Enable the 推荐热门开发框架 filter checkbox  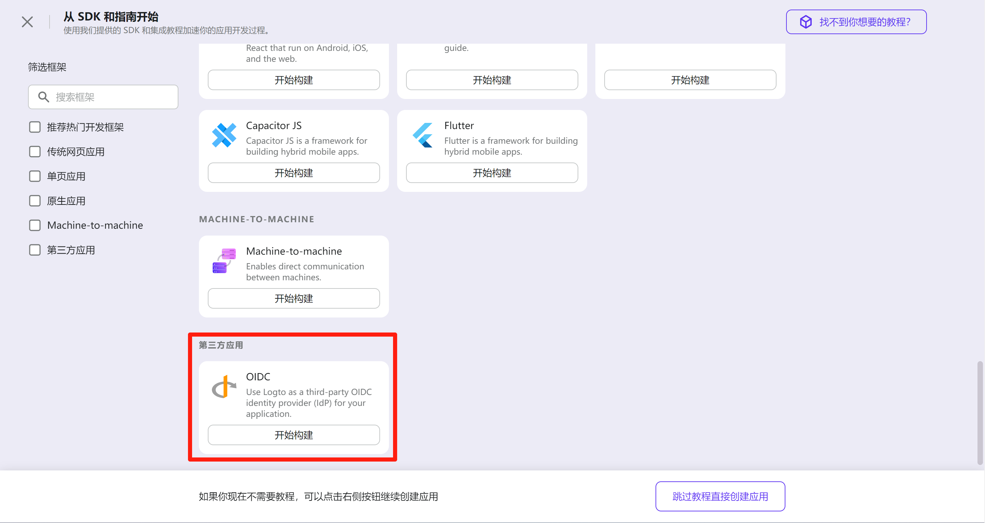[x=35, y=127]
